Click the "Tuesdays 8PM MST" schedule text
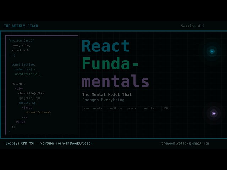The height and width of the screenshot is (170, 227). (x=19, y=143)
